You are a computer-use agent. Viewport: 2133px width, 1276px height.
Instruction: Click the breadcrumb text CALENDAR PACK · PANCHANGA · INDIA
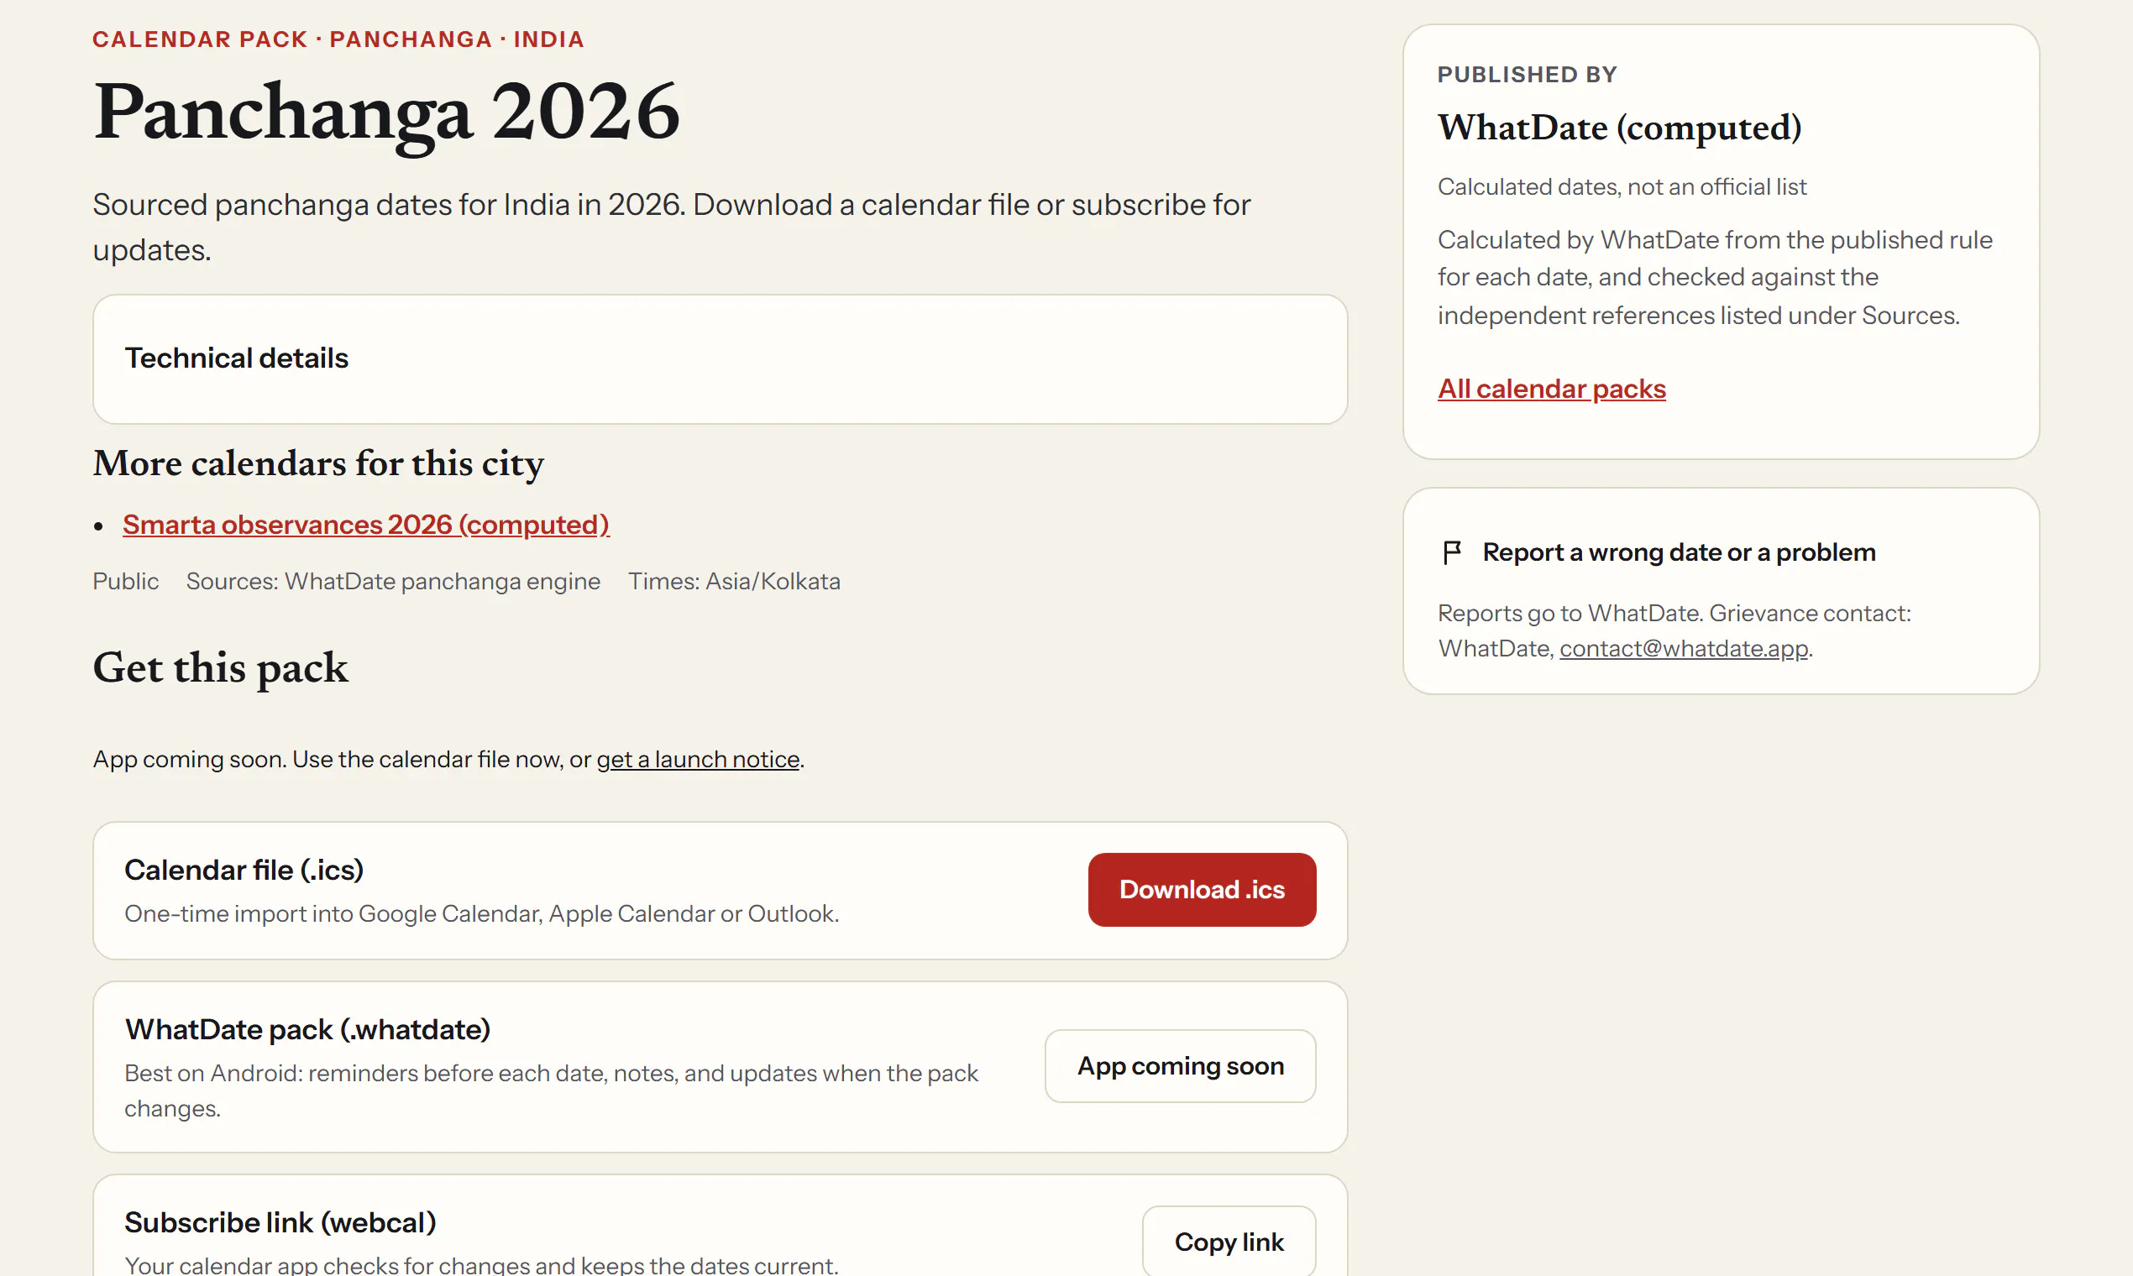point(338,39)
